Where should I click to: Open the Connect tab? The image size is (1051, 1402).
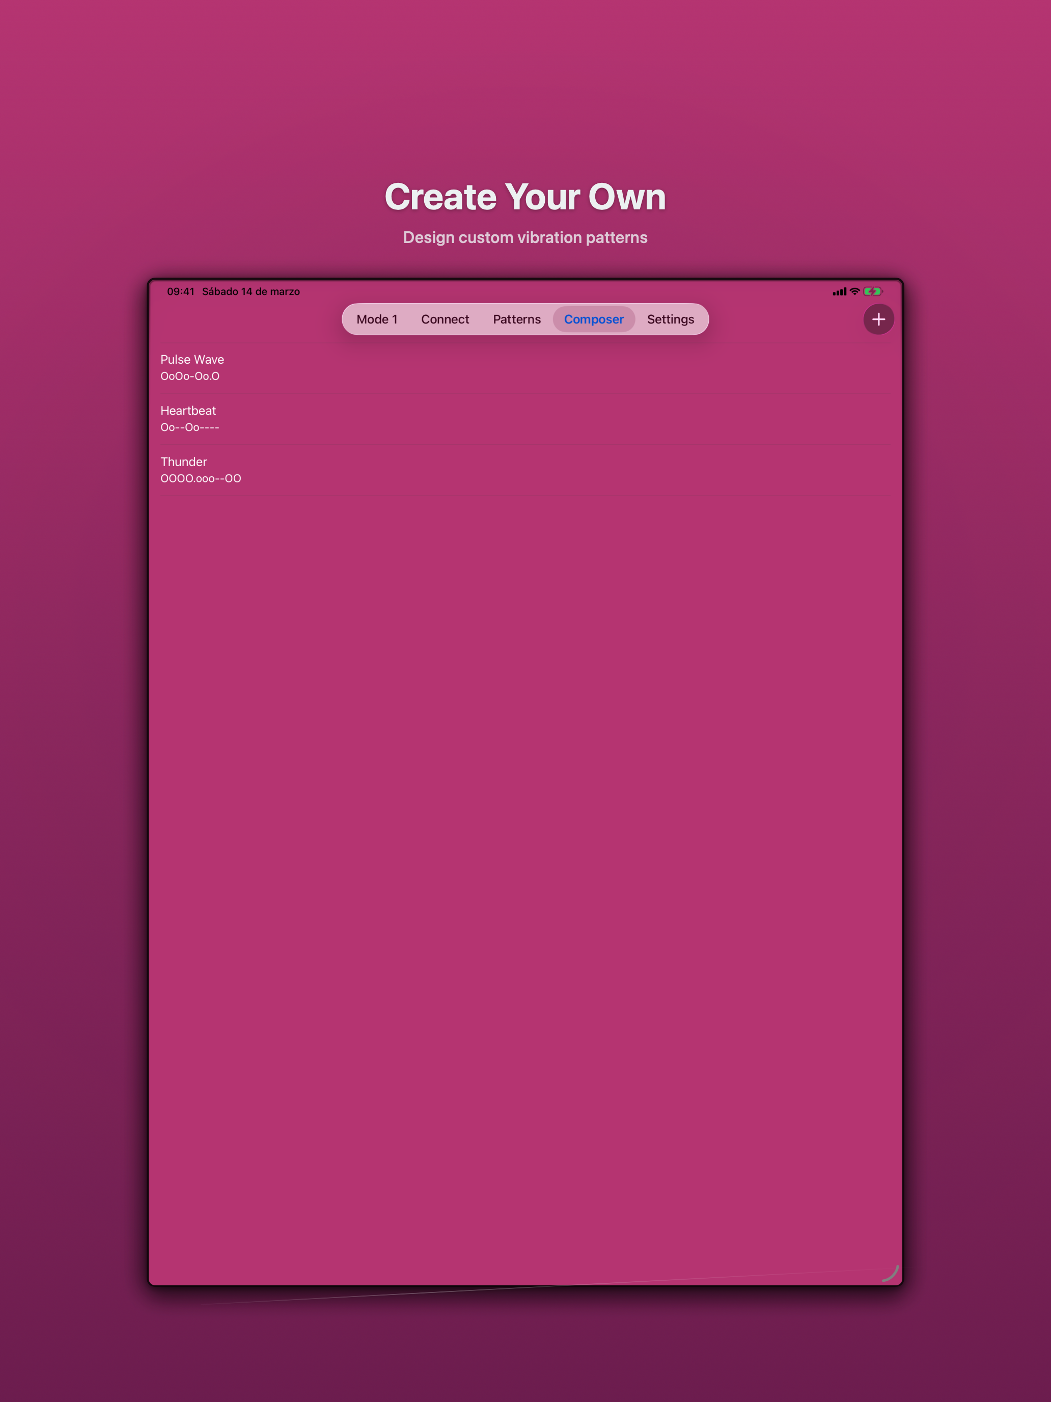pyautogui.click(x=445, y=319)
